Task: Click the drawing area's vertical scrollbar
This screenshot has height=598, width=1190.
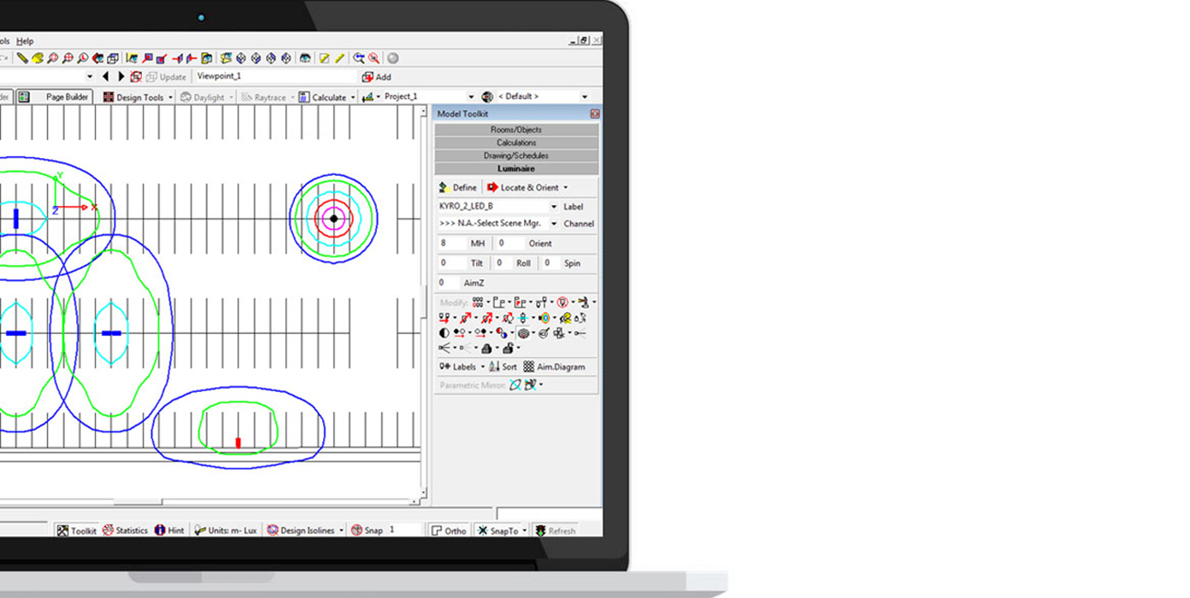Action: tap(424, 299)
